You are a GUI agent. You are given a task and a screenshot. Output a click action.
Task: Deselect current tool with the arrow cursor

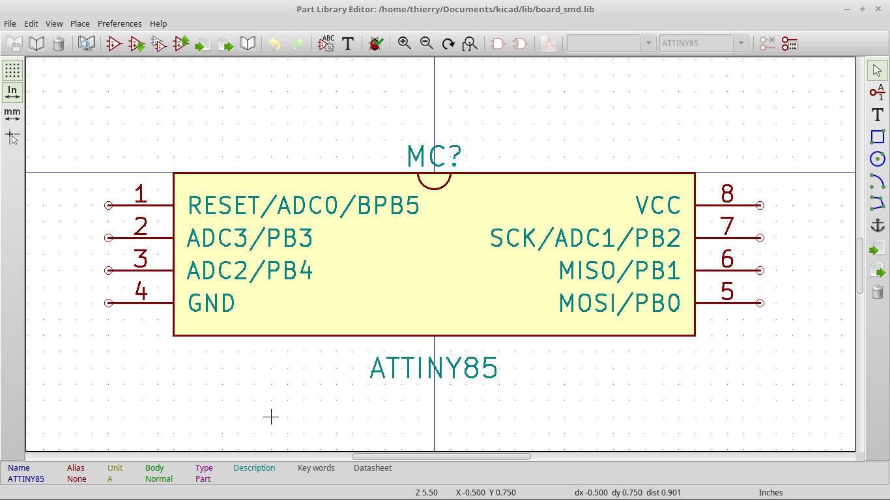click(878, 70)
